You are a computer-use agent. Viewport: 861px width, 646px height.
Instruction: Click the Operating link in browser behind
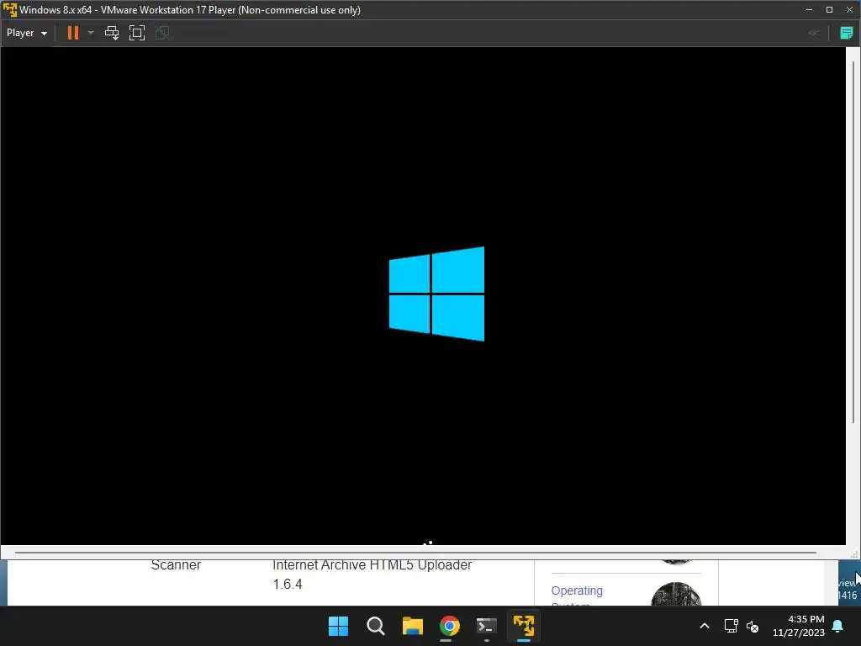(577, 590)
